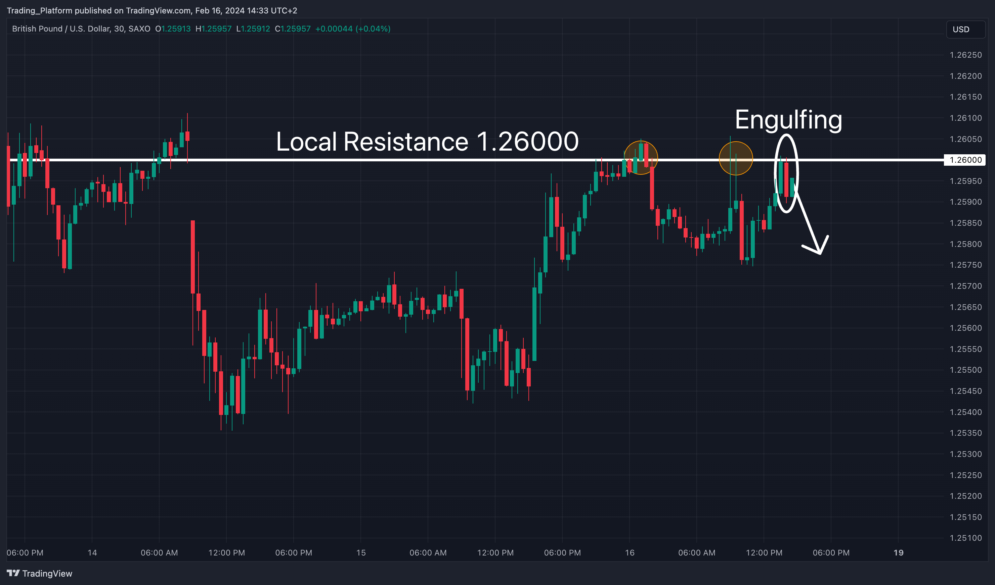The width and height of the screenshot is (995, 585).
Task: Click the 1.25100 price axis label
Action: coord(965,538)
